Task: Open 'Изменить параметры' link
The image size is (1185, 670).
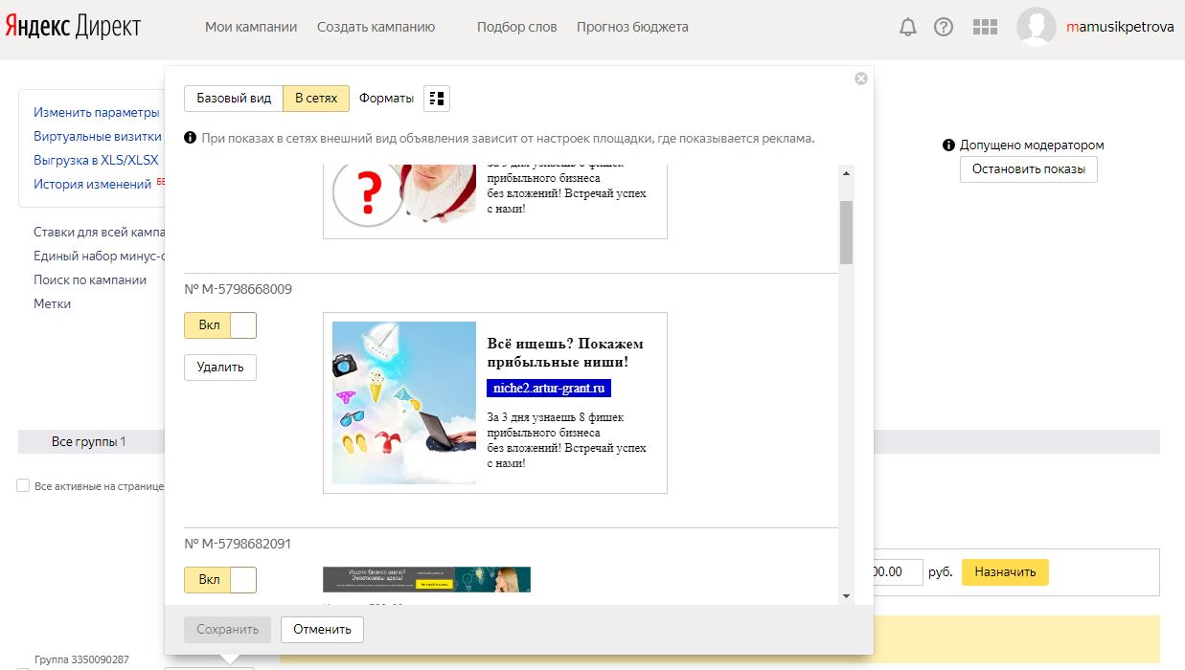Action: pyautogui.click(x=97, y=113)
